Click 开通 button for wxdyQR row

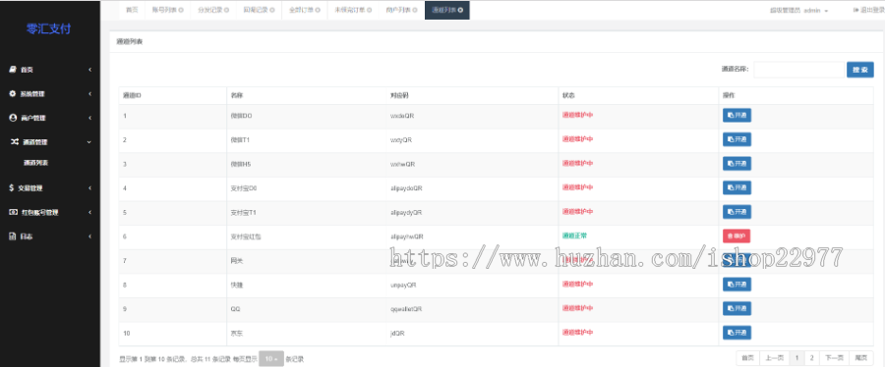(737, 139)
